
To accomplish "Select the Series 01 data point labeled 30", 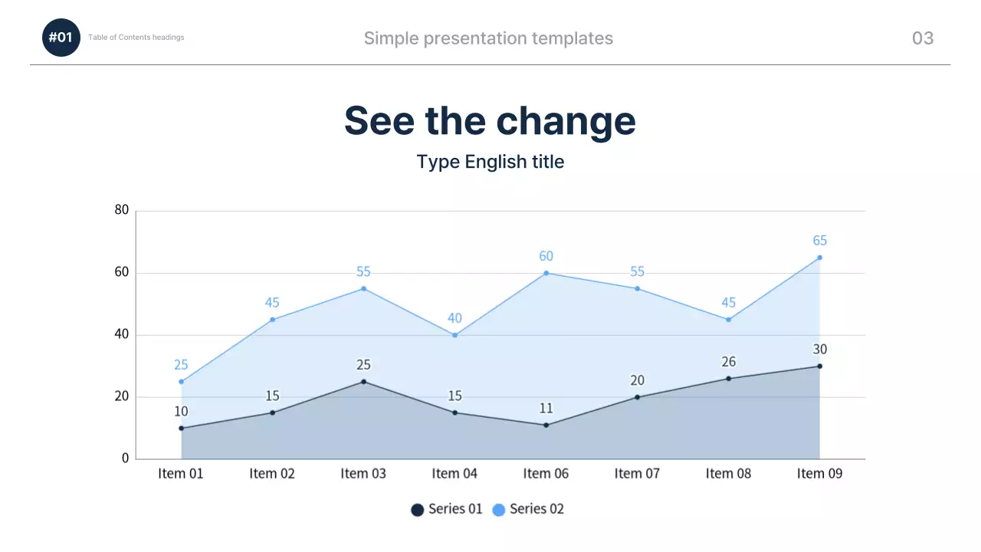I will [x=819, y=366].
